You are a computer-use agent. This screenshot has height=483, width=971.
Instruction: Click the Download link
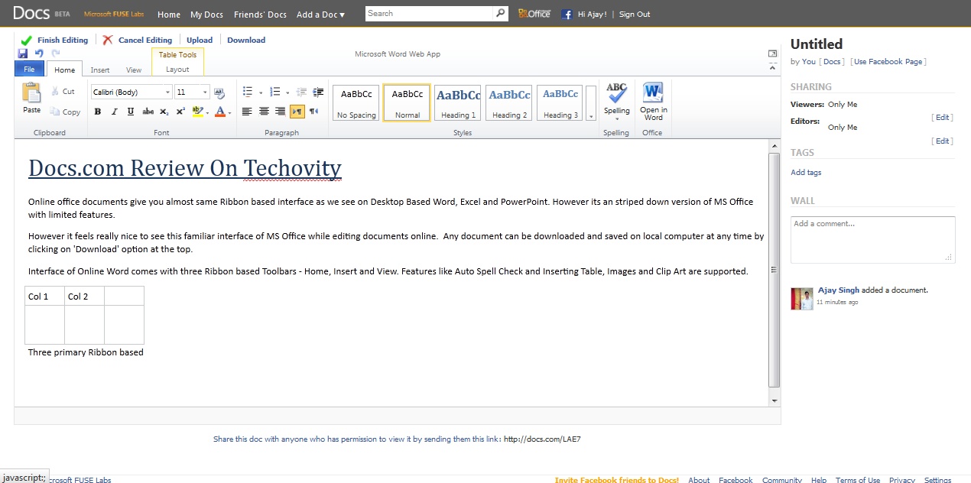pyautogui.click(x=246, y=40)
